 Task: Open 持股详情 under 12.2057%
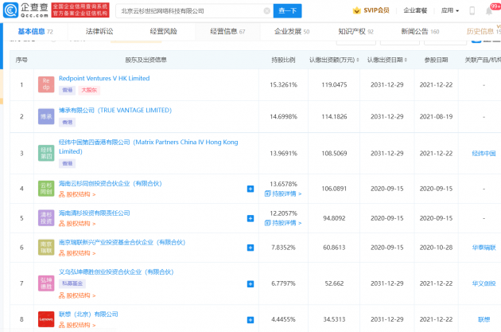(283, 223)
